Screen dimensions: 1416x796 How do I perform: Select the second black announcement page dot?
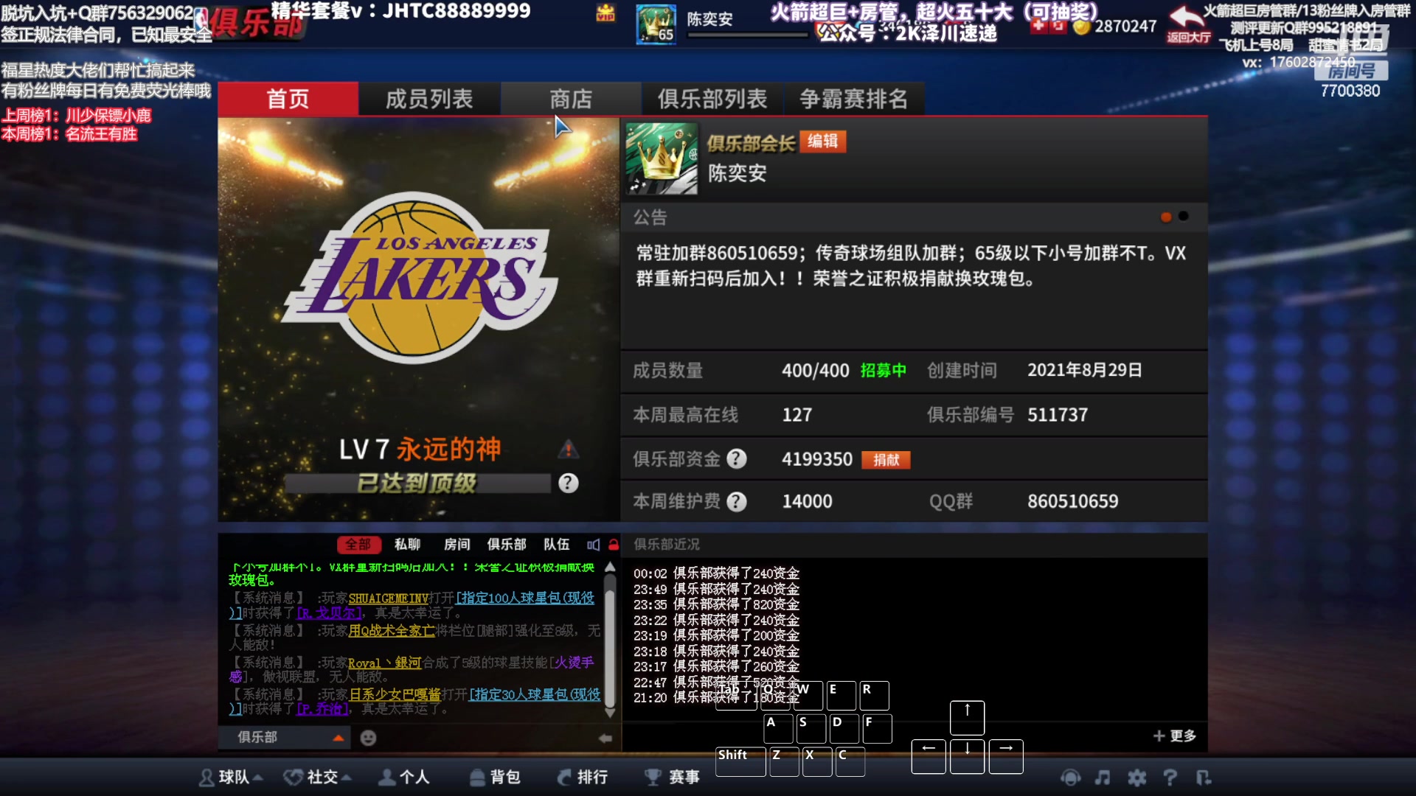point(1184,216)
